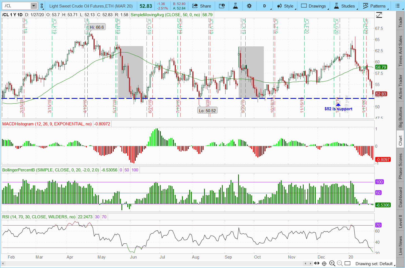The height and width of the screenshot is (268, 405).
Task: Click the horizontal scrollbar right arrow
Action: (x=311, y=263)
